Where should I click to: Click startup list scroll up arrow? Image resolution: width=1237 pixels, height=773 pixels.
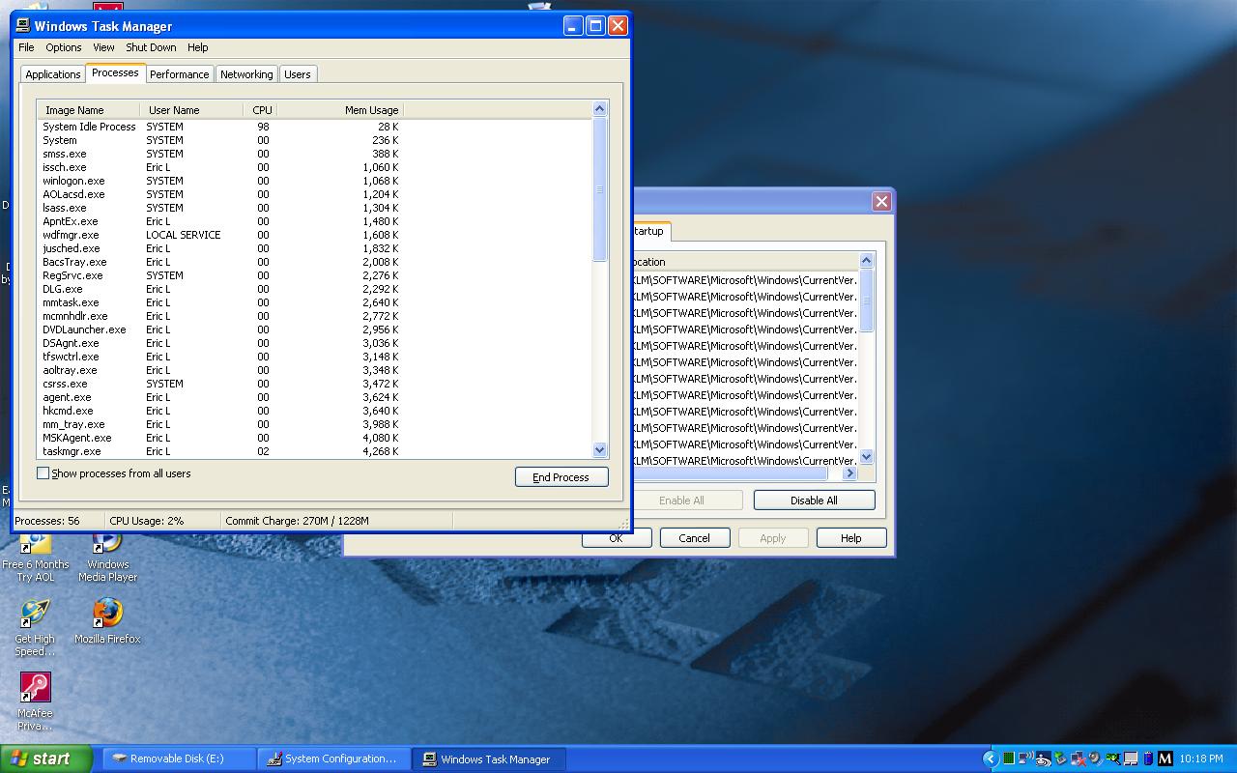click(866, 260)
